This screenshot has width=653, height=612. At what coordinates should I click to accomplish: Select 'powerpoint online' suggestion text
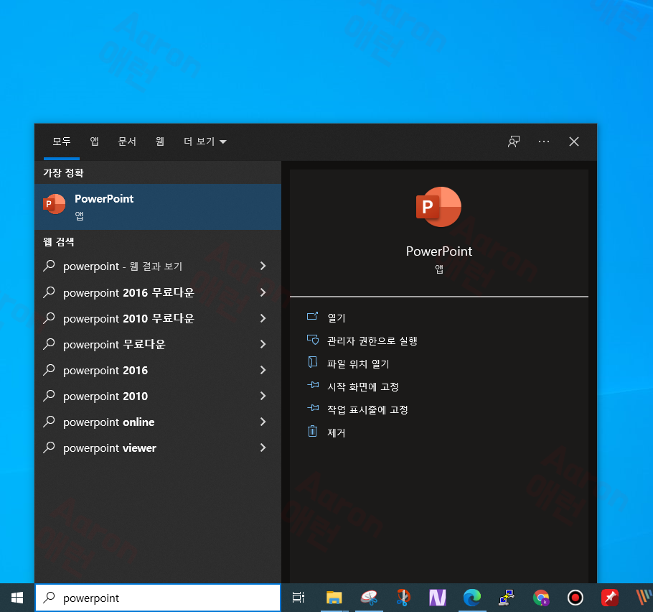click(108, 422)
